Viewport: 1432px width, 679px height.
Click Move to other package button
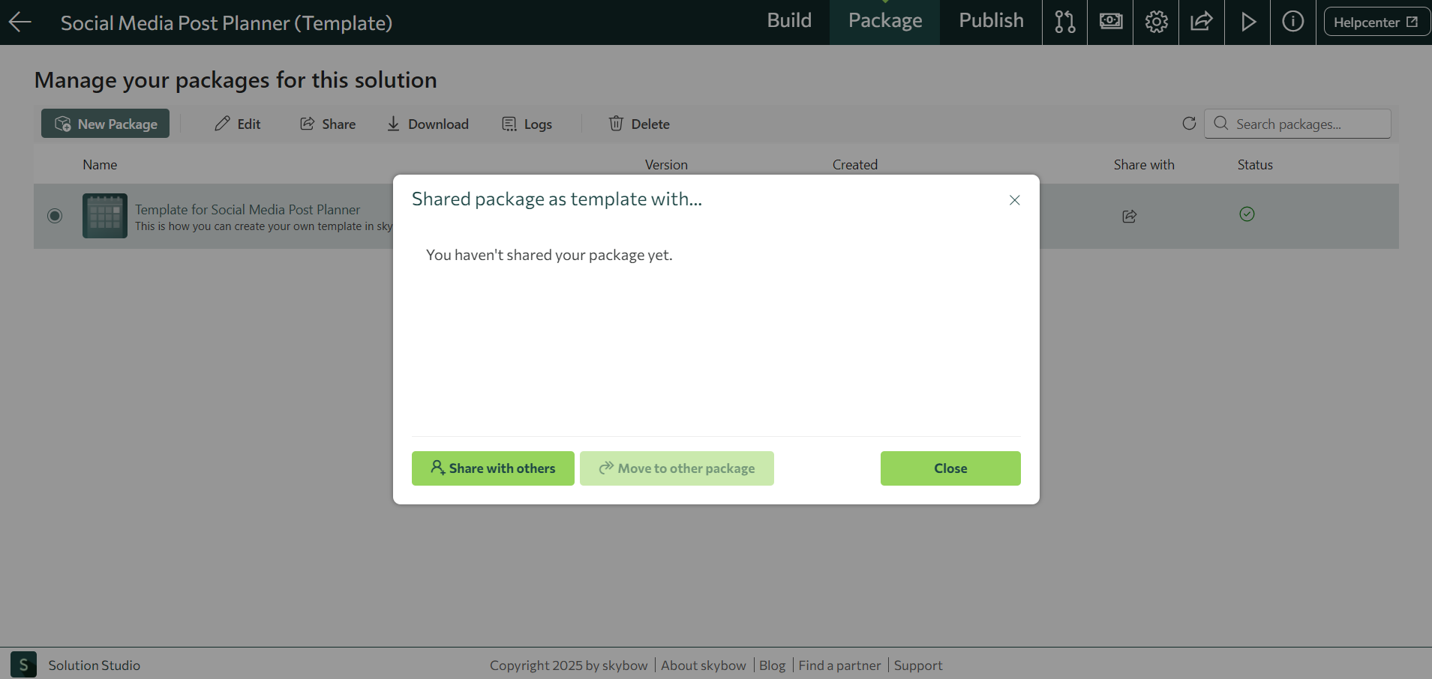(677, 468)
